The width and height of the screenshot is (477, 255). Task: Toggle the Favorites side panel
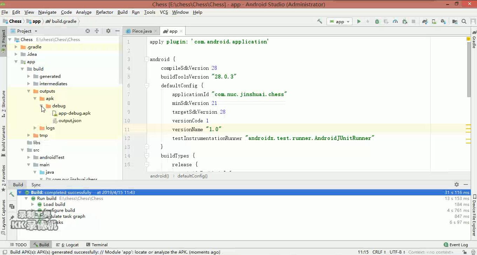click(x=4, y=178)
